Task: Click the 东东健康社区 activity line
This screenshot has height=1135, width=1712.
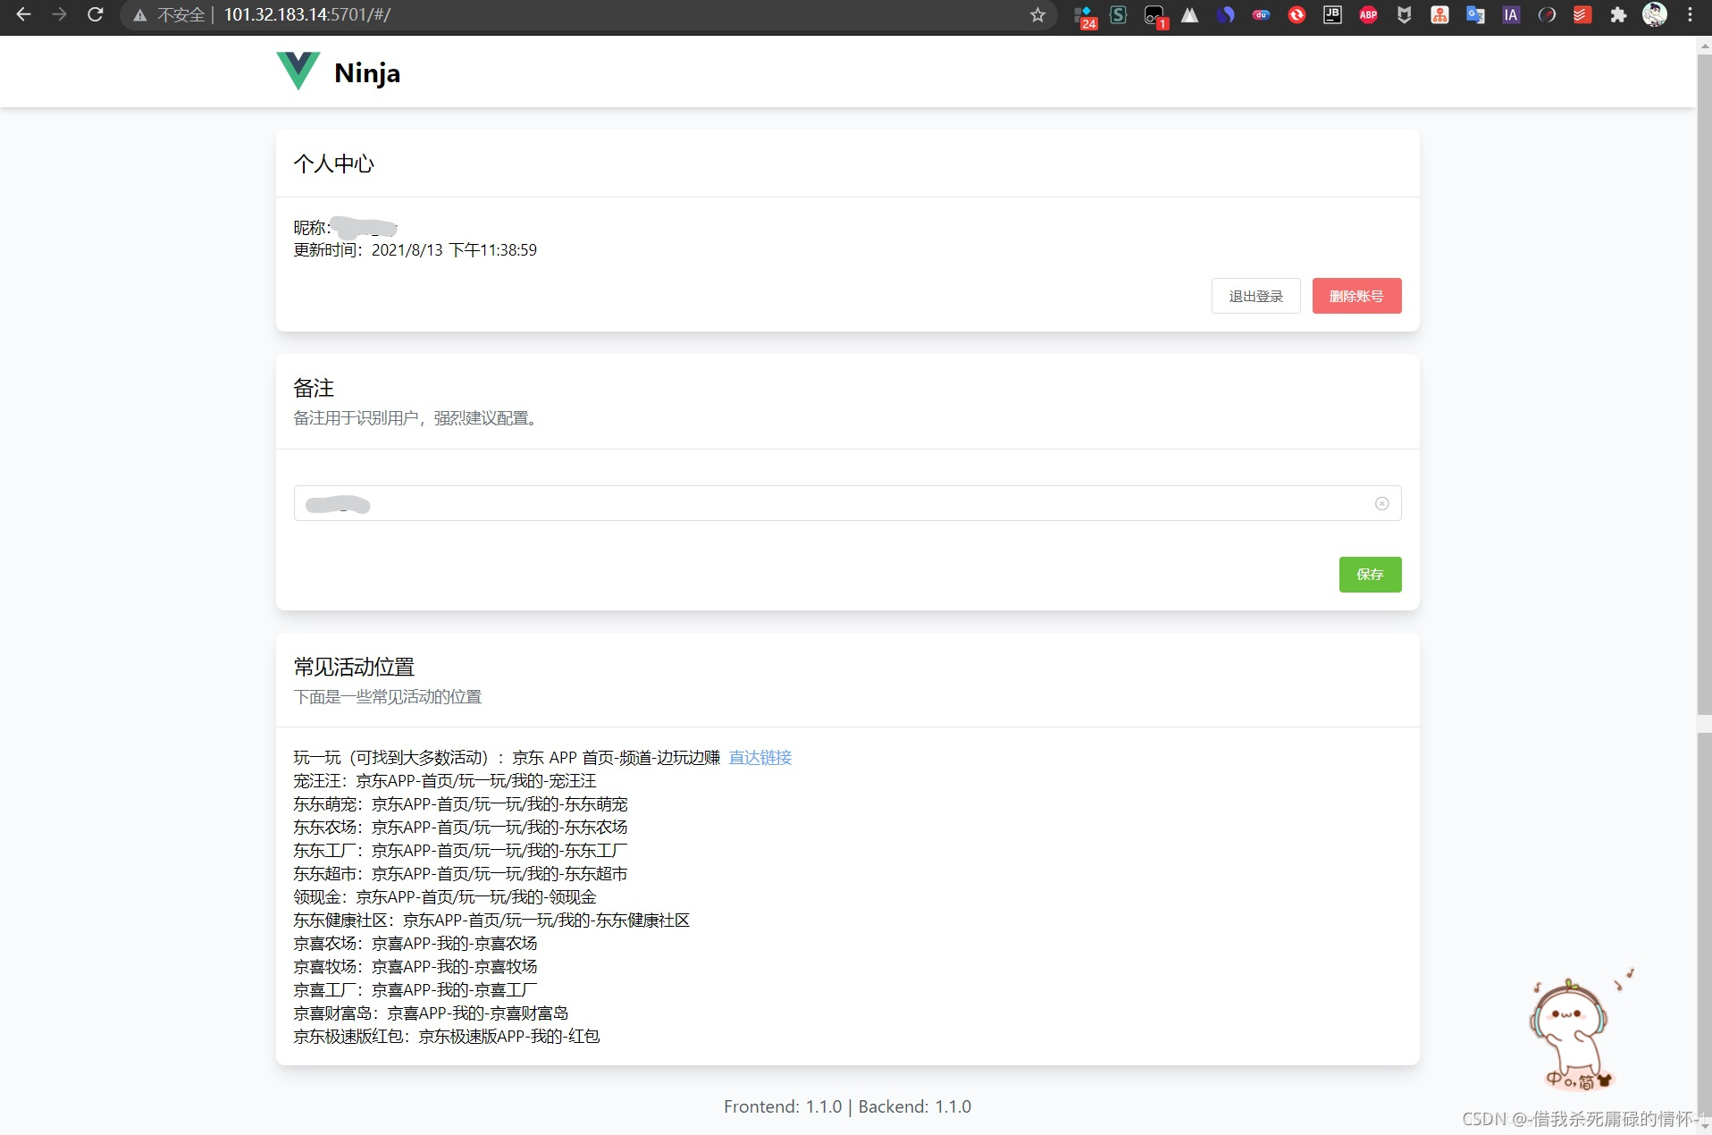Action: pos(492,921)
